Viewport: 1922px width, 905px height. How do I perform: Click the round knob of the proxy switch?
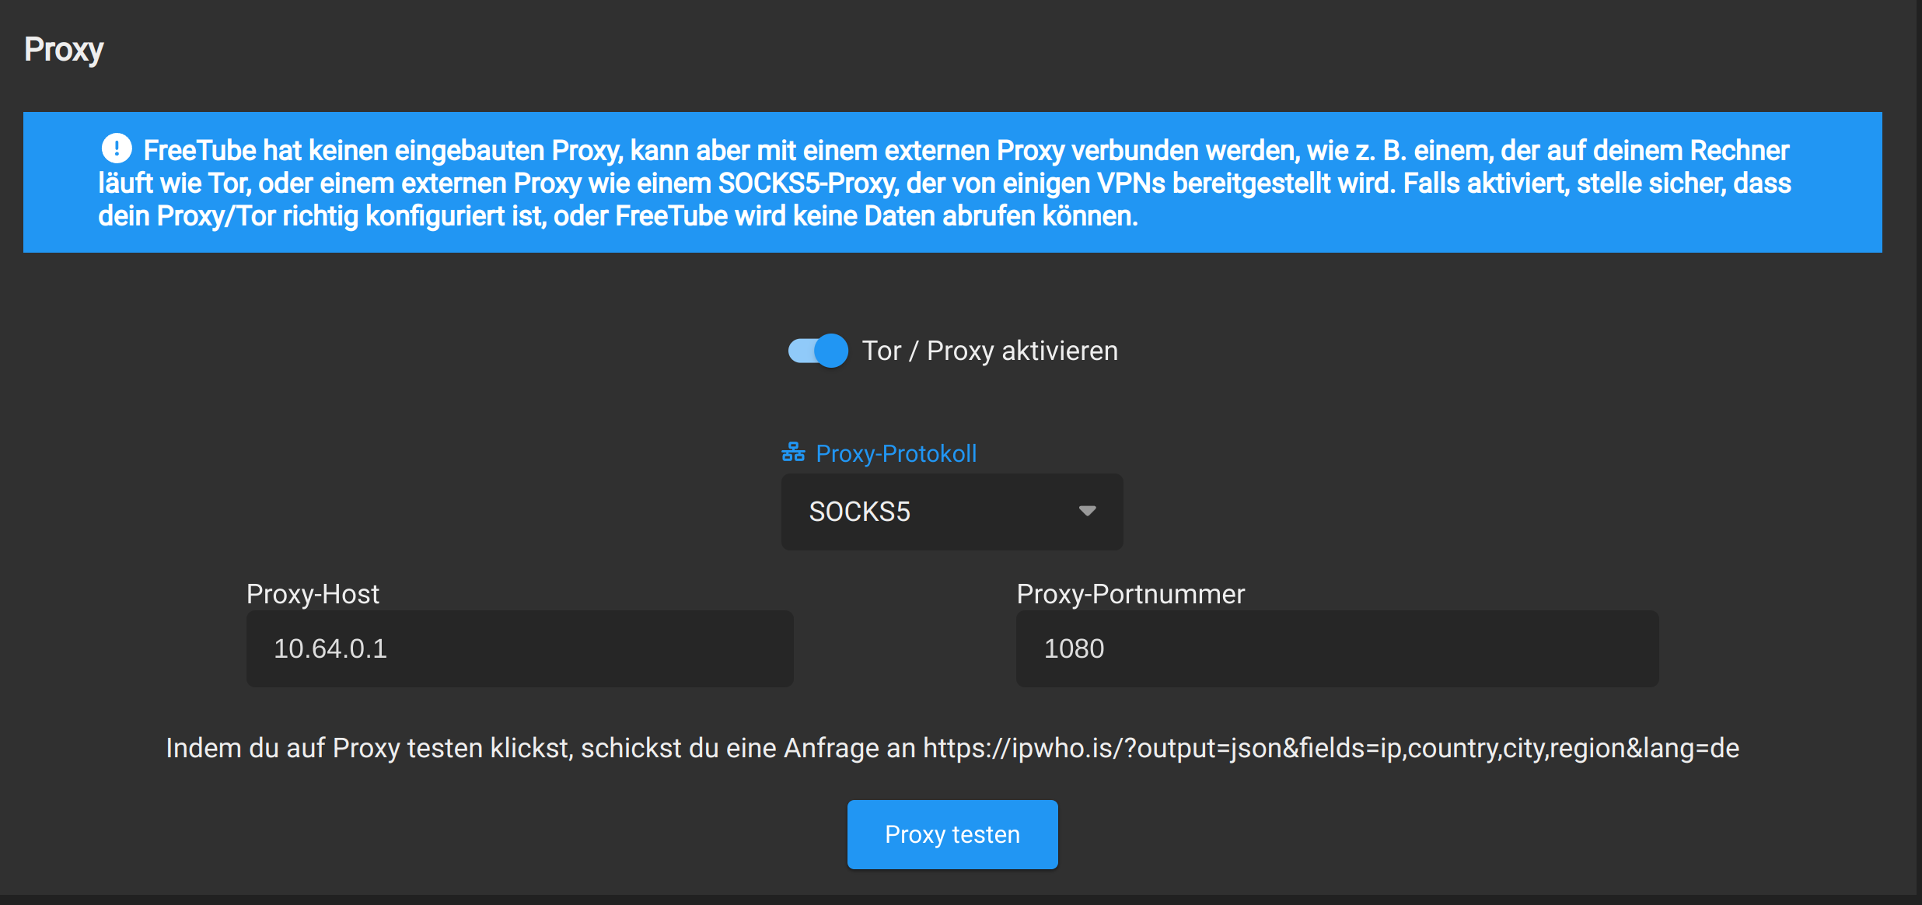pyautogui.click(x=831, y=351)
